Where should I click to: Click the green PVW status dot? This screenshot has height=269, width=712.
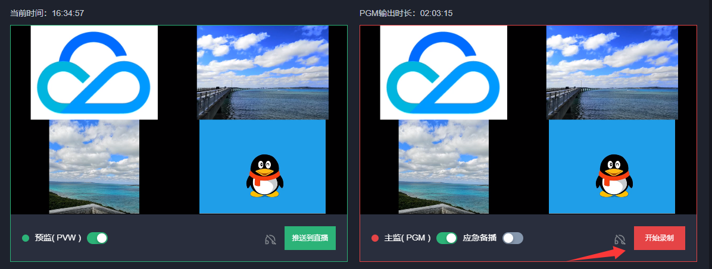tap(26, 238)
